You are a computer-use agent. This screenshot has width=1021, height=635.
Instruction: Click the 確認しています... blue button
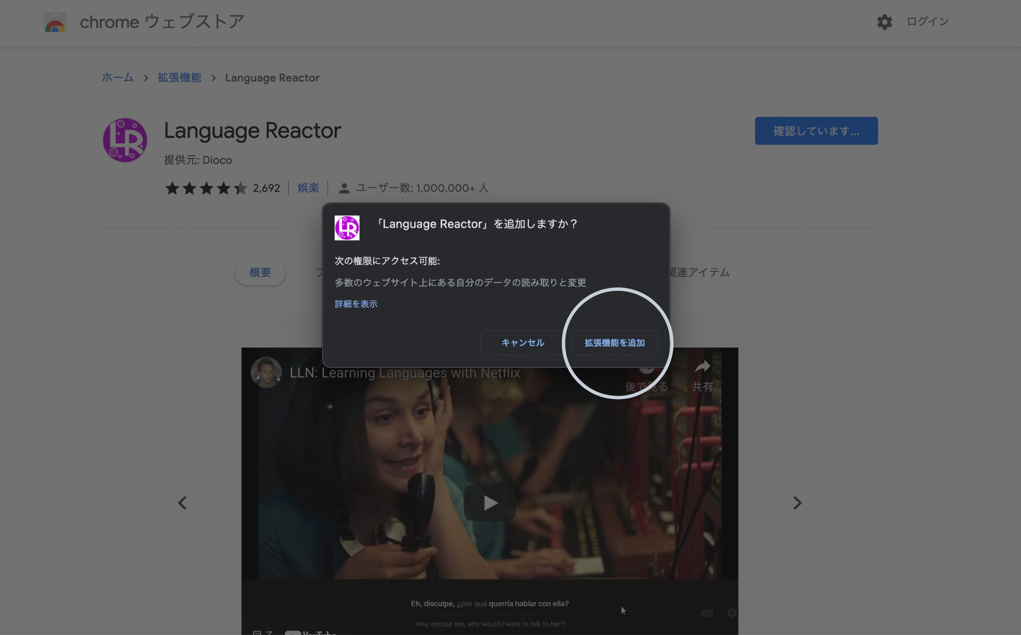point(816,131)
